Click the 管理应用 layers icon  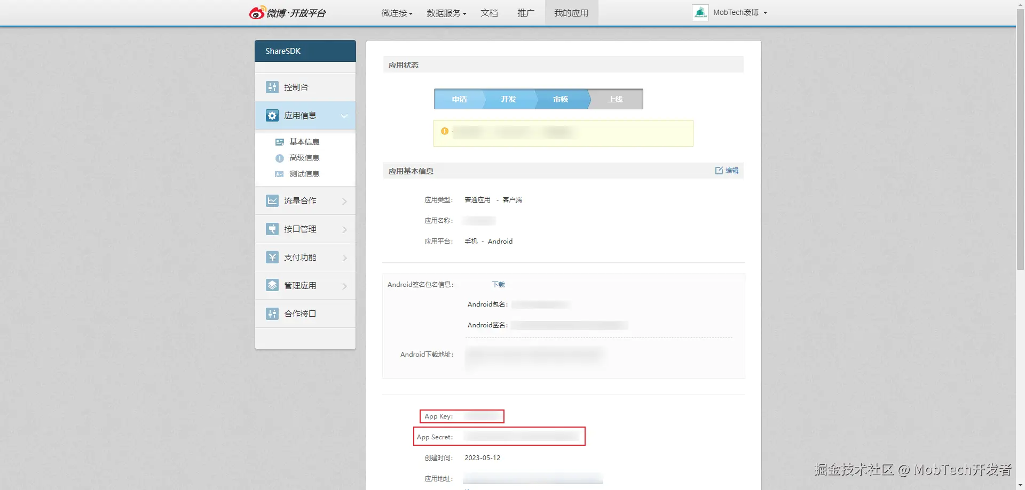pyautogui.click(x=272, y=285)
